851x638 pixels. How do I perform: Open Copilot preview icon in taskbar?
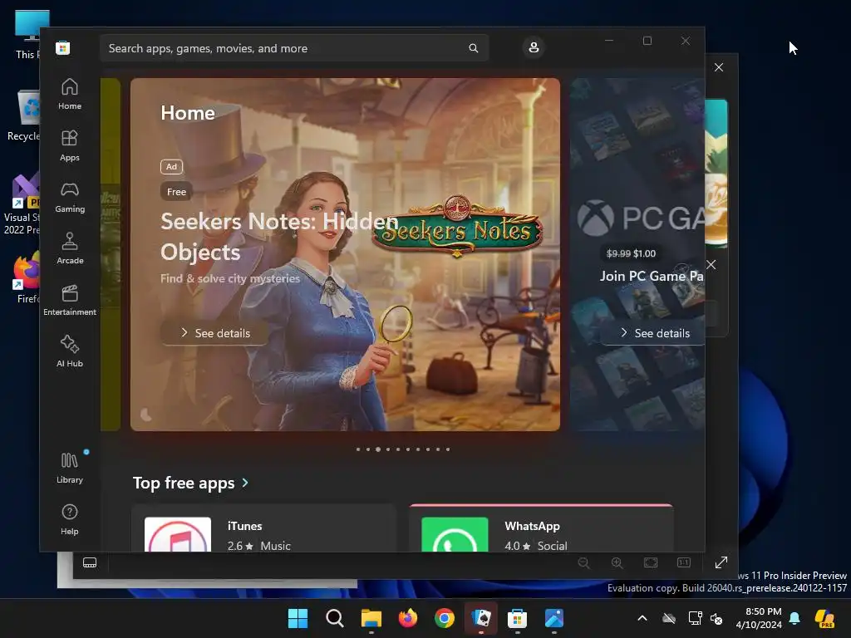825,618
